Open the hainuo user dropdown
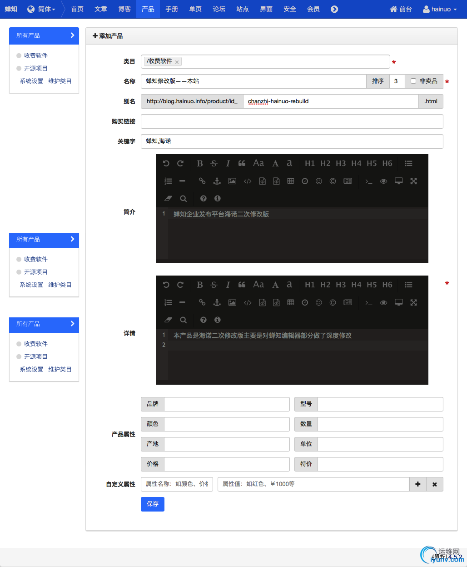The image size is (467, 567). [x=440, y=9]
